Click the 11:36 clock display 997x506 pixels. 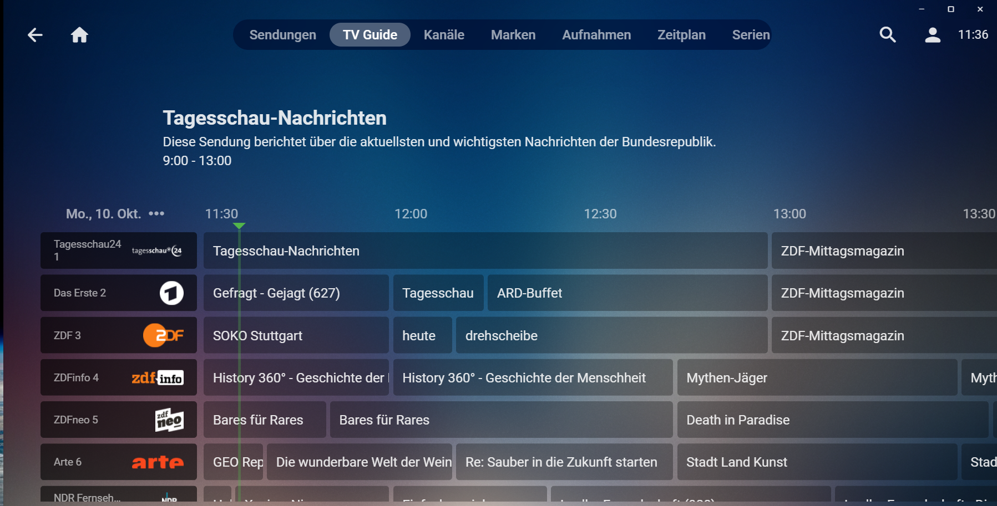tap(973, 34)
